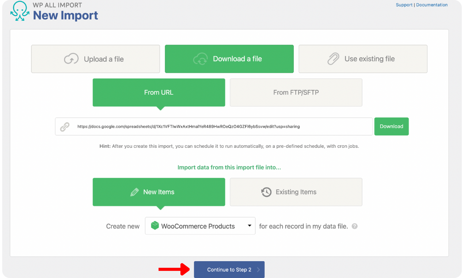The image size is (464, 278).
Task: Click the question mark help icon
Action: [x=354, y=226]
